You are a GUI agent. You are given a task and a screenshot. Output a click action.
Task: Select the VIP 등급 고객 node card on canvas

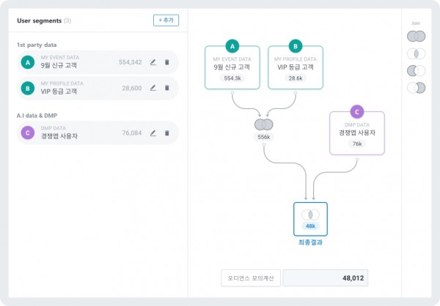point(296,67)
